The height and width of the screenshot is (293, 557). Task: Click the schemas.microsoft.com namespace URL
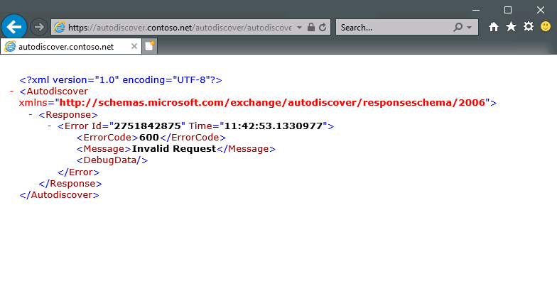pos(272,102)
